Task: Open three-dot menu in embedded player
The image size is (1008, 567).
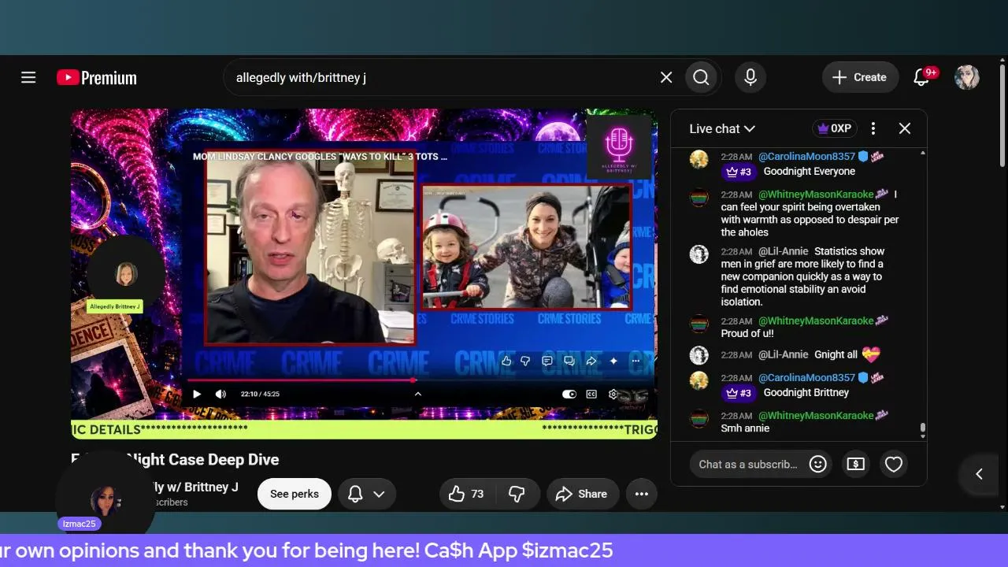Action: 636,361
